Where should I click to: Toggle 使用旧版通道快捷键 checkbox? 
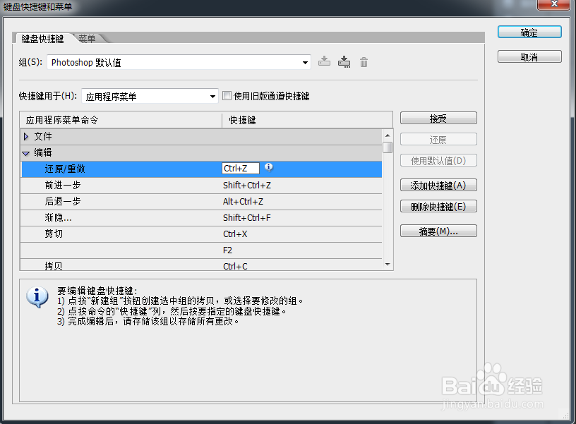click(x=227, y=96)
